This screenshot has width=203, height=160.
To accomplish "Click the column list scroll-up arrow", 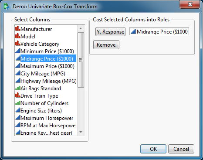I will coord(81,28).
